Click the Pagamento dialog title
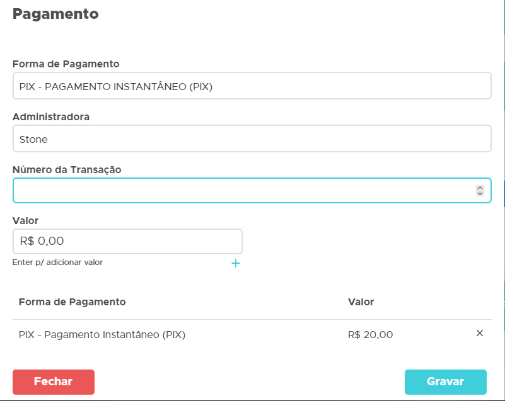Screen dimensions: 505x401 (55, 14)
